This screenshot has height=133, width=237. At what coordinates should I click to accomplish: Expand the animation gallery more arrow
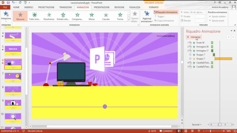click(129, 20)
